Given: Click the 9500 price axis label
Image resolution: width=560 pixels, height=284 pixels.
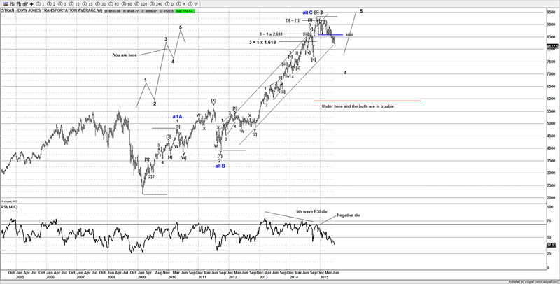Looking at the screenshot, I should point(550,12).
